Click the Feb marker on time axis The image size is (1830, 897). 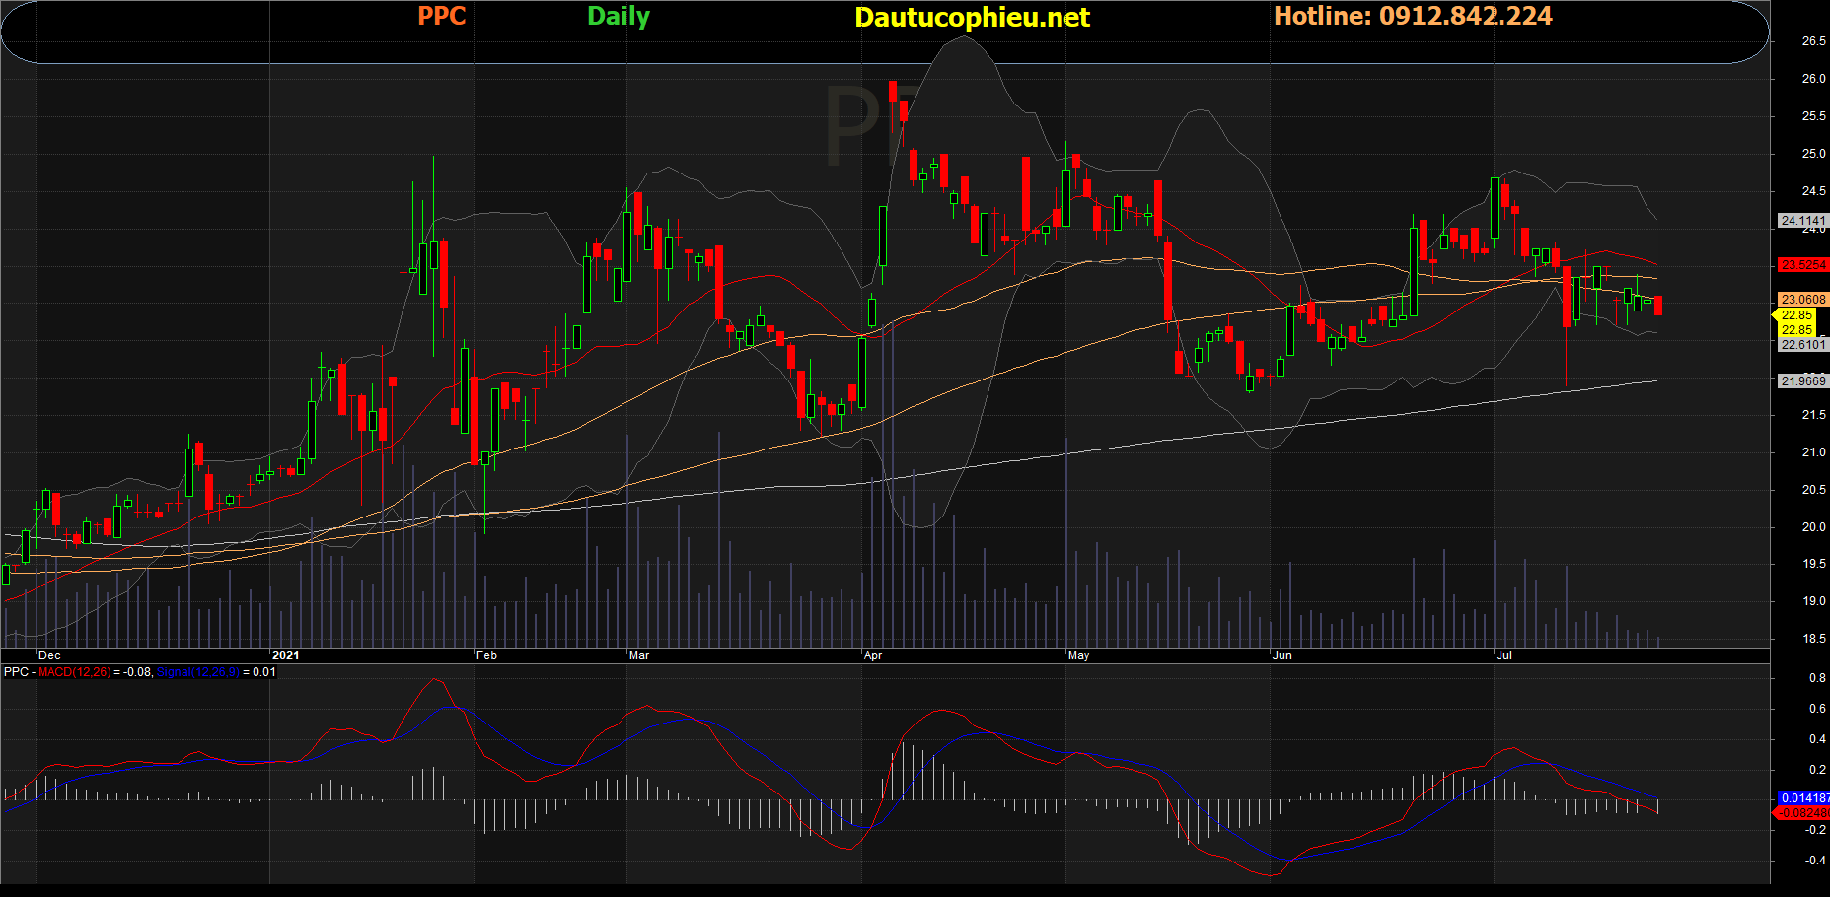[486, 655]
